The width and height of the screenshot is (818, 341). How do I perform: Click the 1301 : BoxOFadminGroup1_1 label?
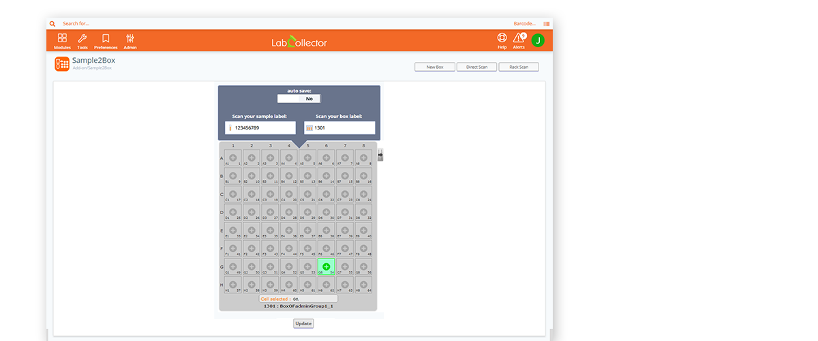tap(299, 306)
